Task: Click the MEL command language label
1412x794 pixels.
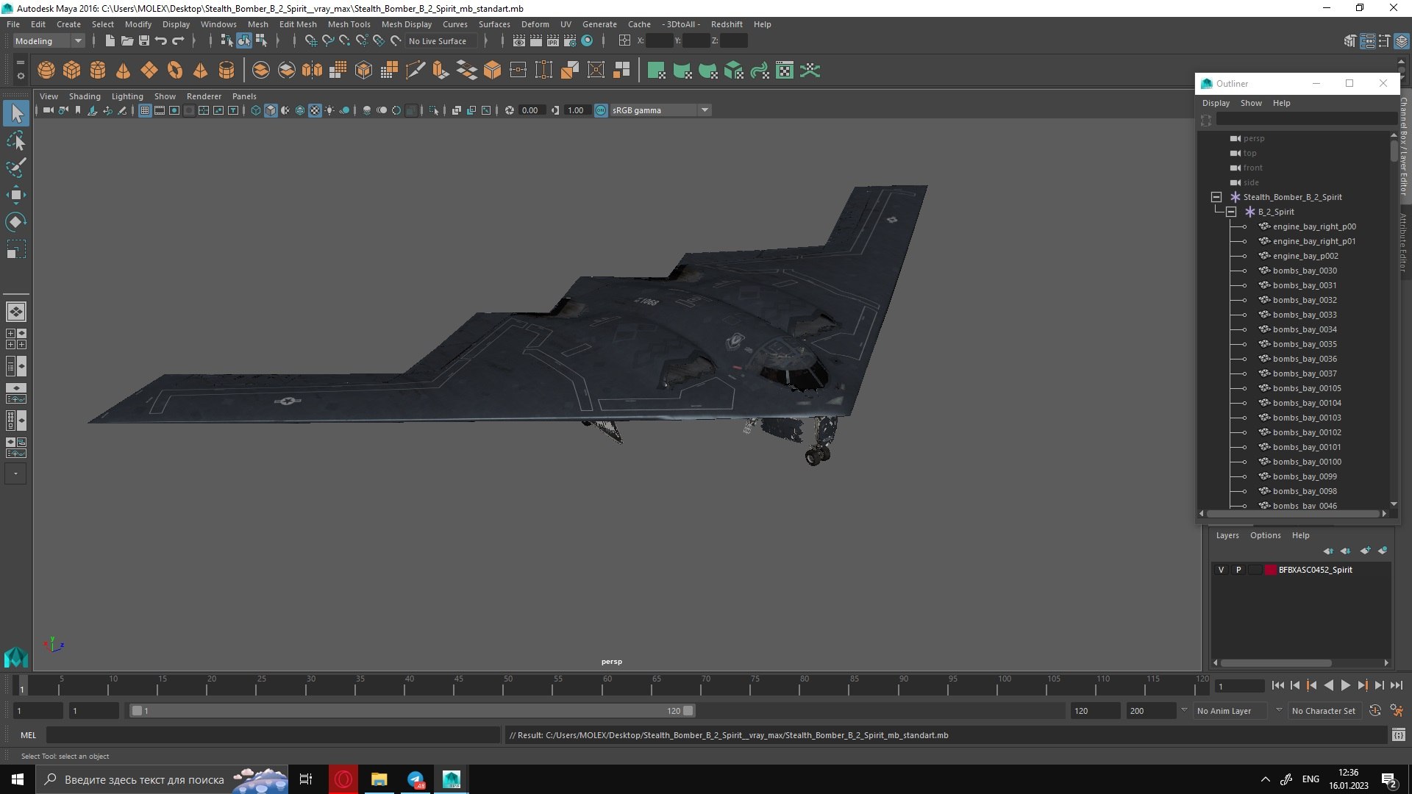Action: pos(28,735)
